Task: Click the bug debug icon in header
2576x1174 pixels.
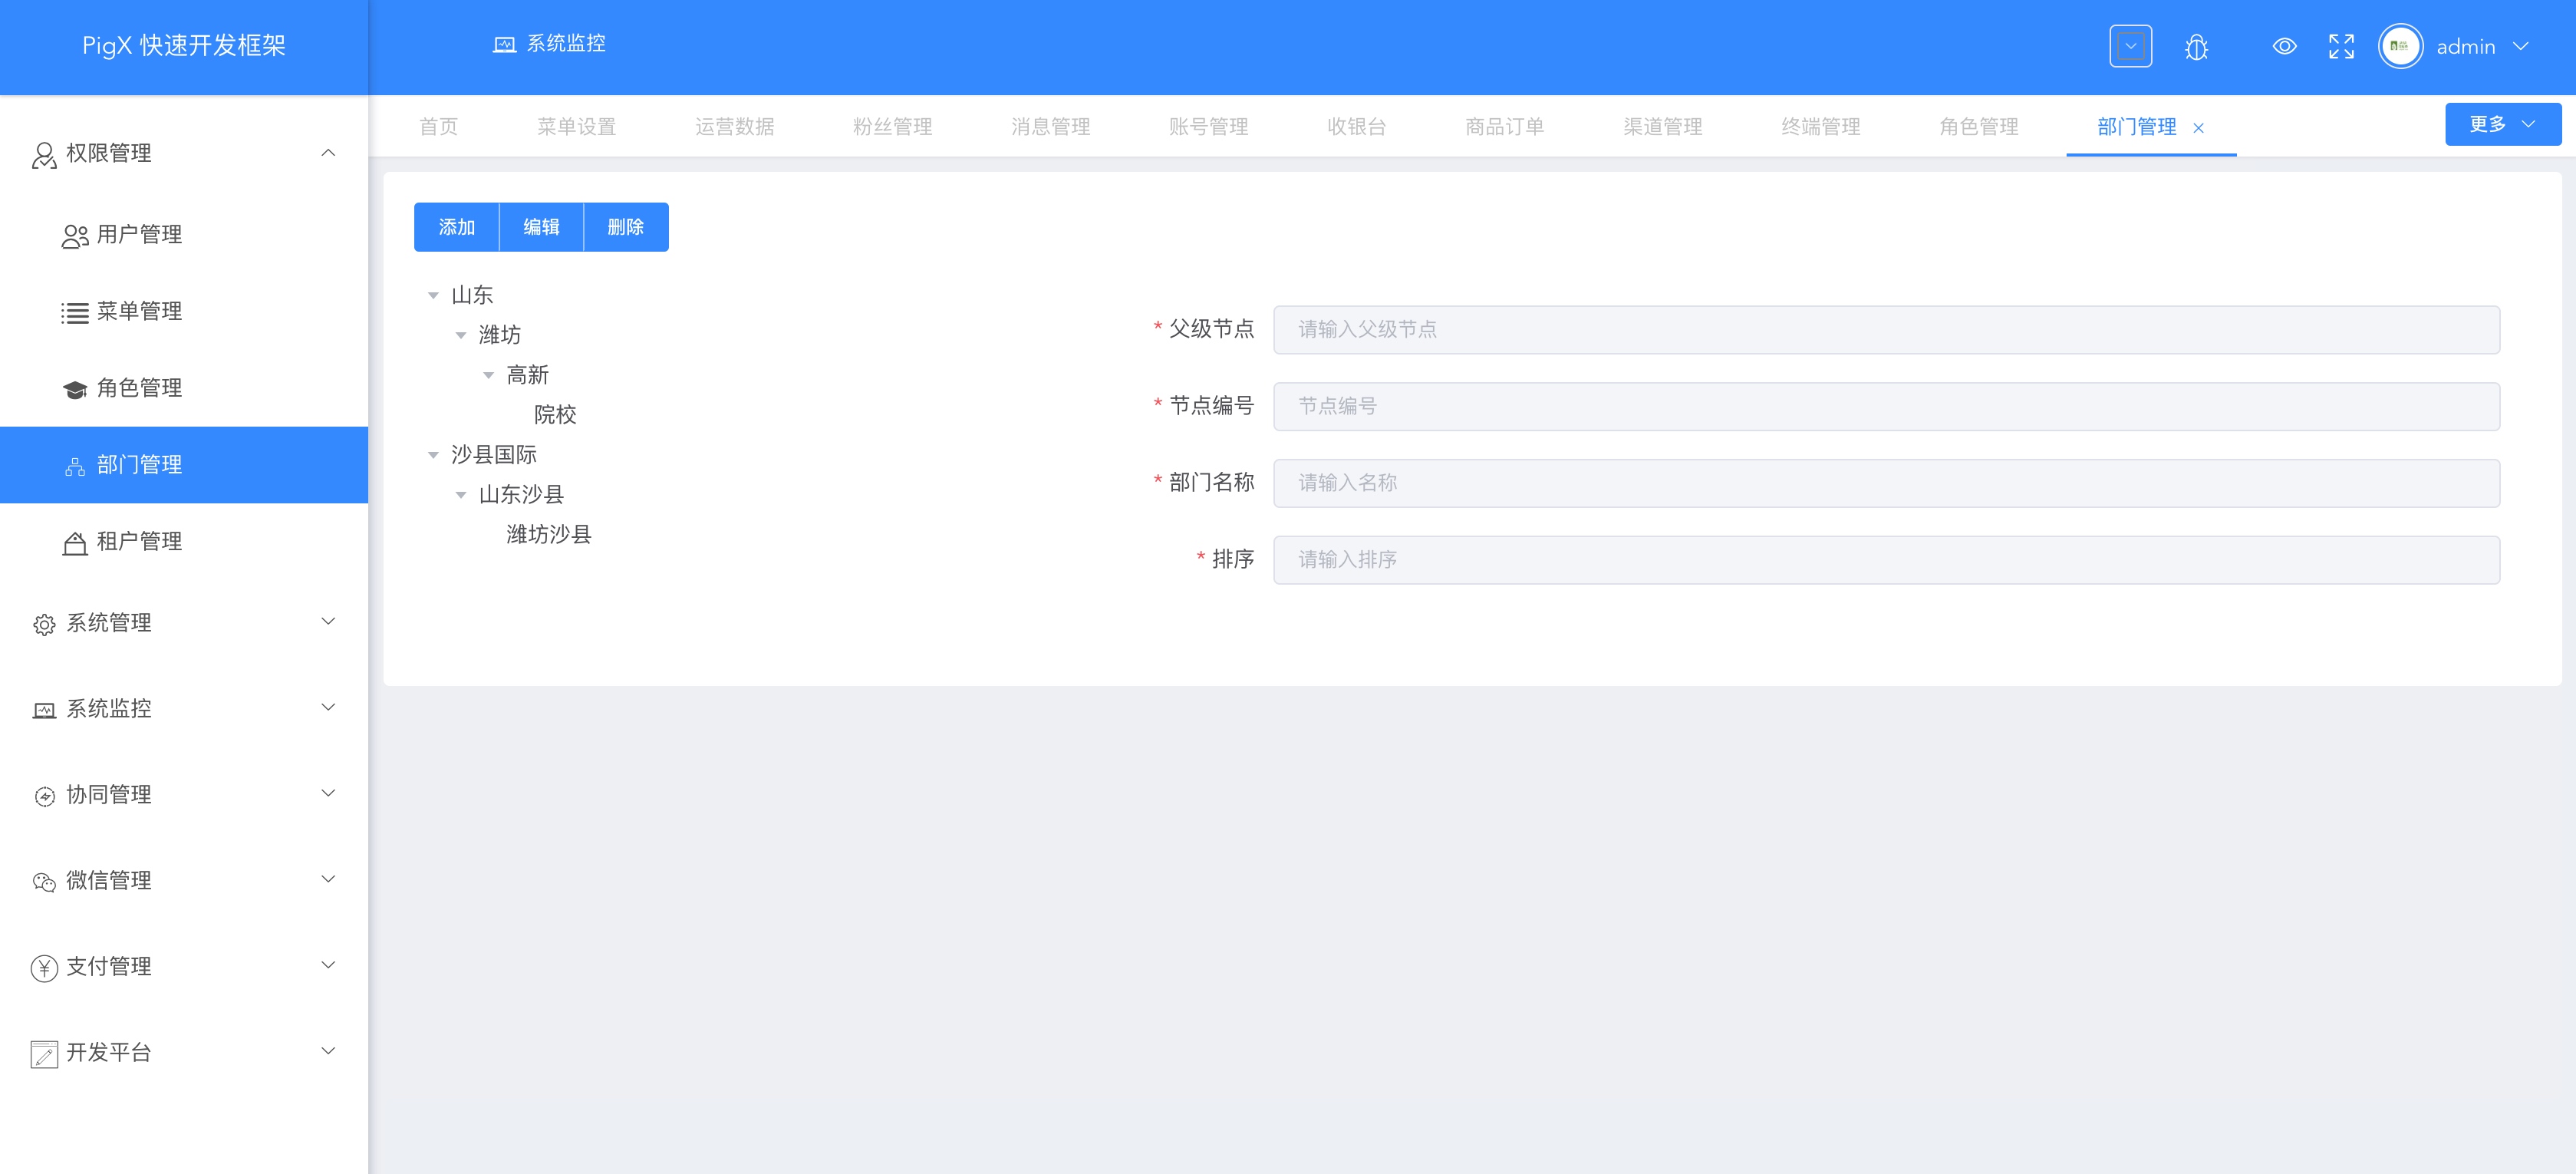Action: click(x=2196, y=47)
